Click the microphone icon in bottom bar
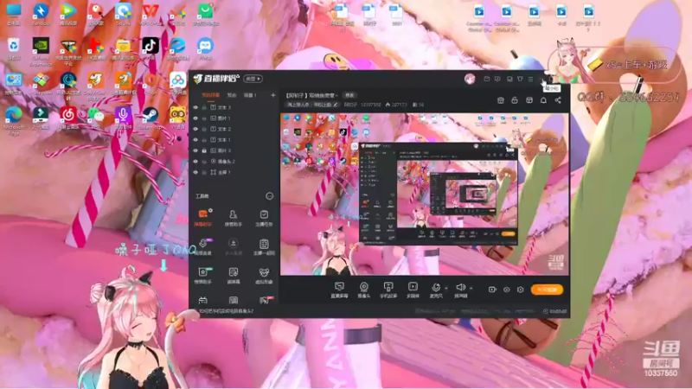This screenshot has height=389, width=692. pyautogui.click(x=436, y=288)
